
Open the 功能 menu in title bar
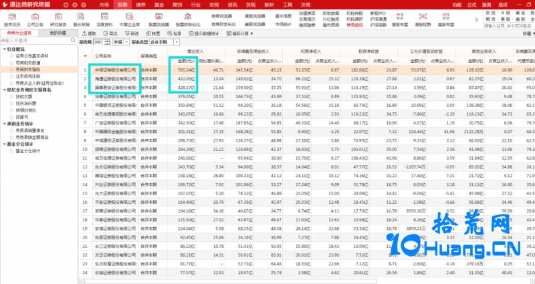coord(457,5)
